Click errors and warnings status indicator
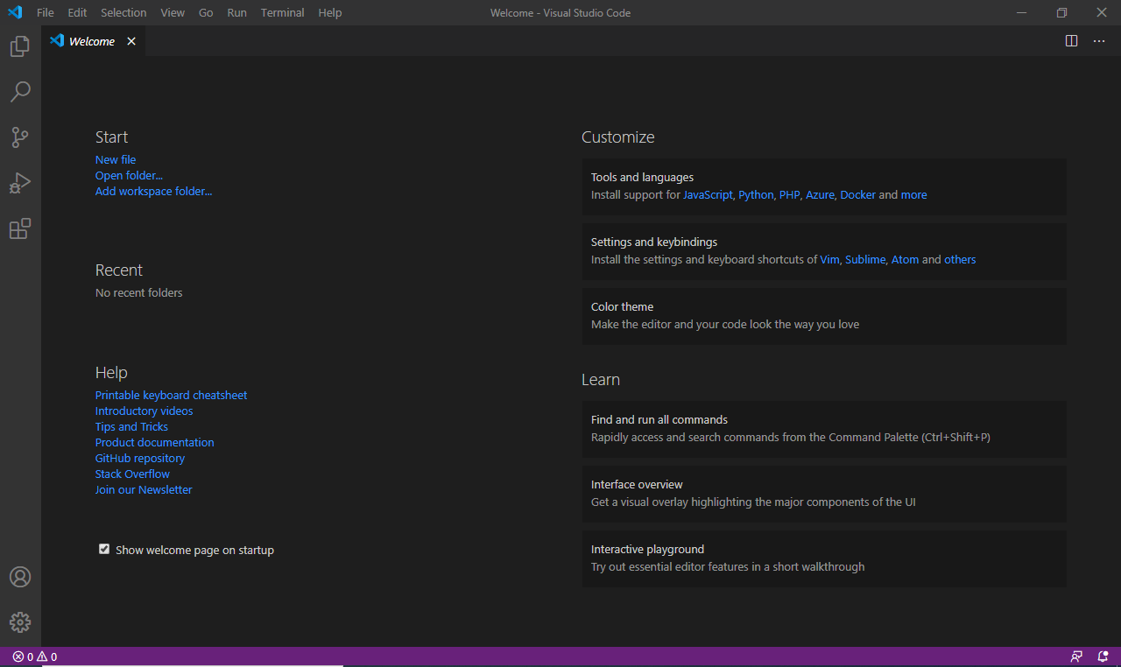Viewport: 1121px width, 667px height. (35, 656)
